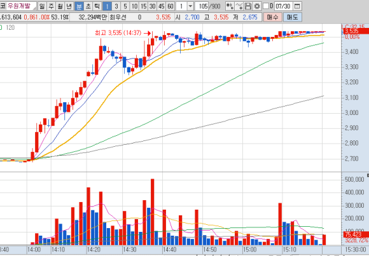Click the stock name field 우원개발
Viewport: 369px width, 256px height.
coord(21,6)
